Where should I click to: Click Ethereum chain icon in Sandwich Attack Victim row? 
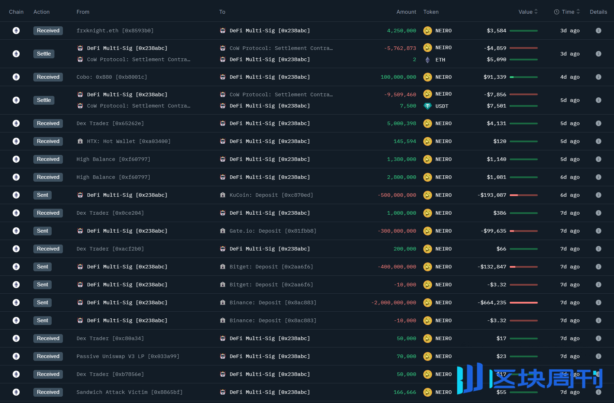(x=16, y=392)
